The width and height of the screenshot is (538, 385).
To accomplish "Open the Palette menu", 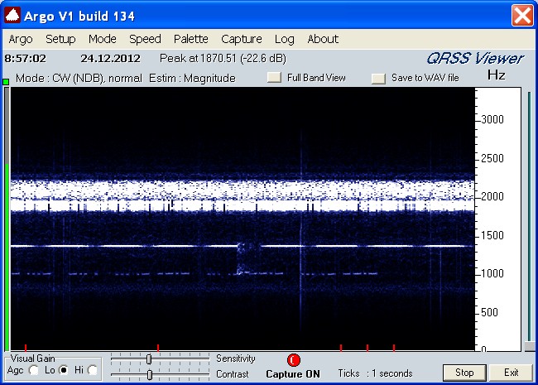I will pyautogui.click(x=190, y=39).
